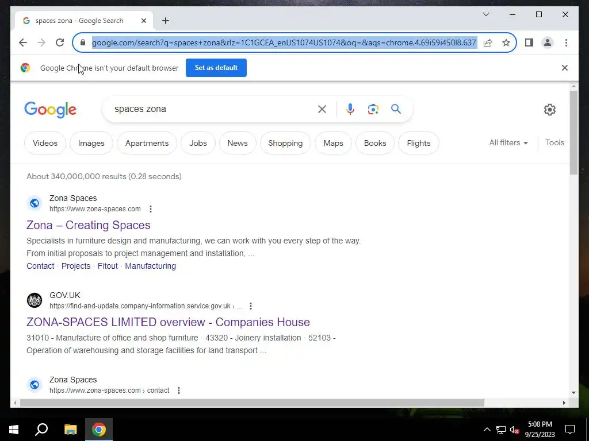The width and height of the screenshot is (589, 441).
Task: Open the Chrome profile avatar menu
Action: (x=548, y=42)
